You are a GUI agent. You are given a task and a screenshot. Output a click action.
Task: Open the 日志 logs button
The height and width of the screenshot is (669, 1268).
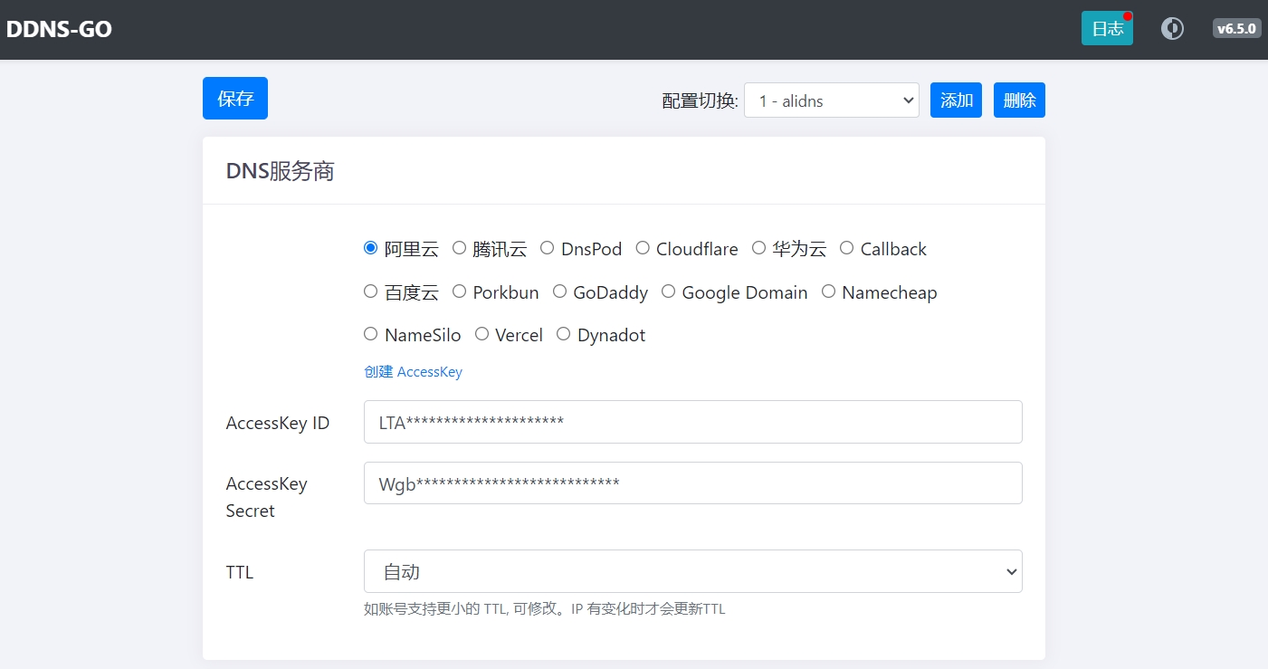pyautogui.click(x=1107, y=29)
